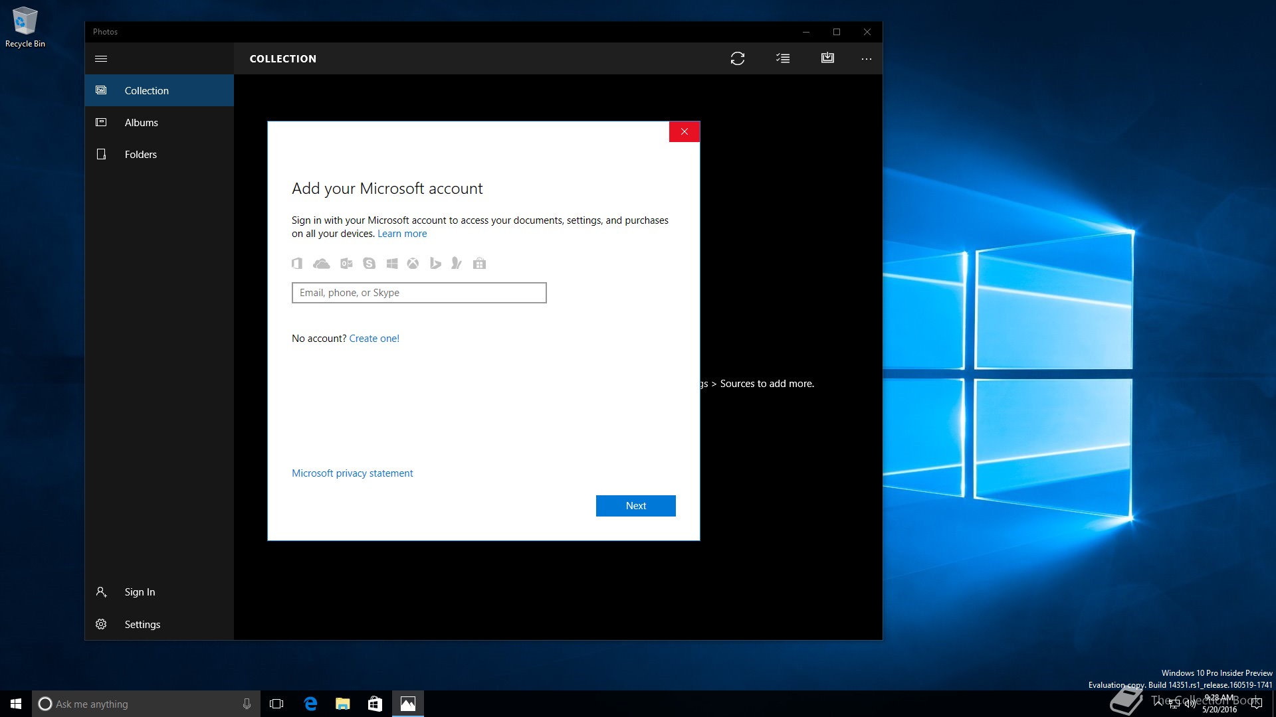This screenshot has height=717, width=1276.
Task: Expand the hamburger navigation menu
Action: (x=101, y=58)
